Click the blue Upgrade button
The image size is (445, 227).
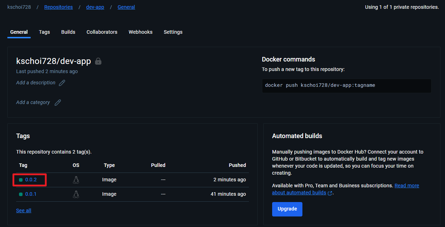coord(287,209)
